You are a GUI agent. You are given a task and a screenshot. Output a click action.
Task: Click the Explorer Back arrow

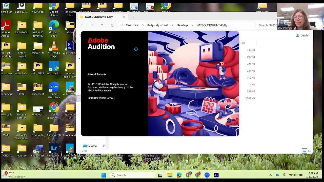[82, 25]
